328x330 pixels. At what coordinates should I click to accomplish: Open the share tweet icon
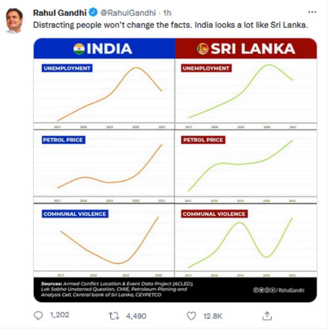pyautogui.click(x=267, y=316)
